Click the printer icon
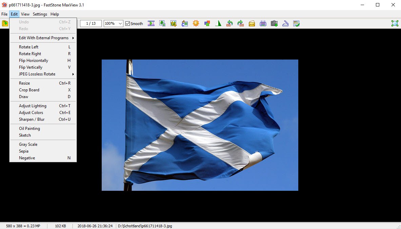This screenshot has width=401, height=229. 263,23
